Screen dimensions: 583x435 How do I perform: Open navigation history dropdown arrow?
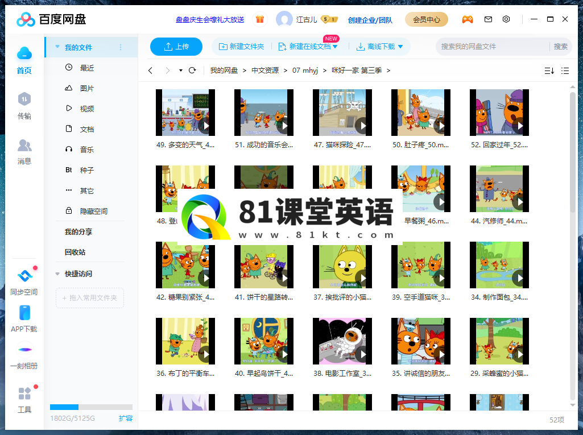click(x=181, y=71)
